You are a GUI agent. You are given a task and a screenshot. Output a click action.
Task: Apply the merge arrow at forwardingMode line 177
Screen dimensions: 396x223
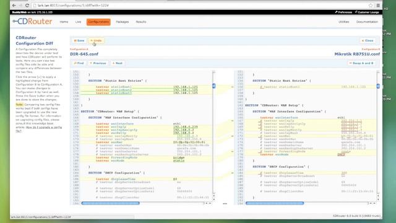tap(233, 151)
